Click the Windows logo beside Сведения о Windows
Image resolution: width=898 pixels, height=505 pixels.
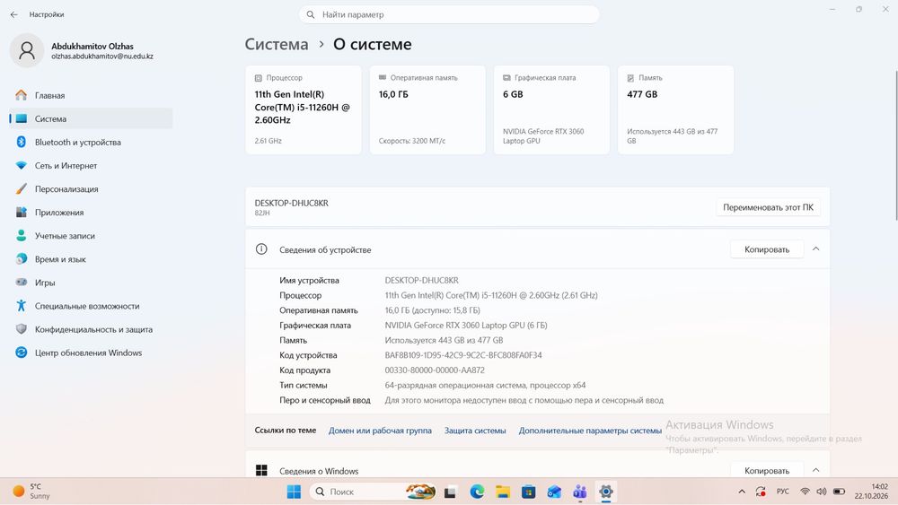[261, 470]
